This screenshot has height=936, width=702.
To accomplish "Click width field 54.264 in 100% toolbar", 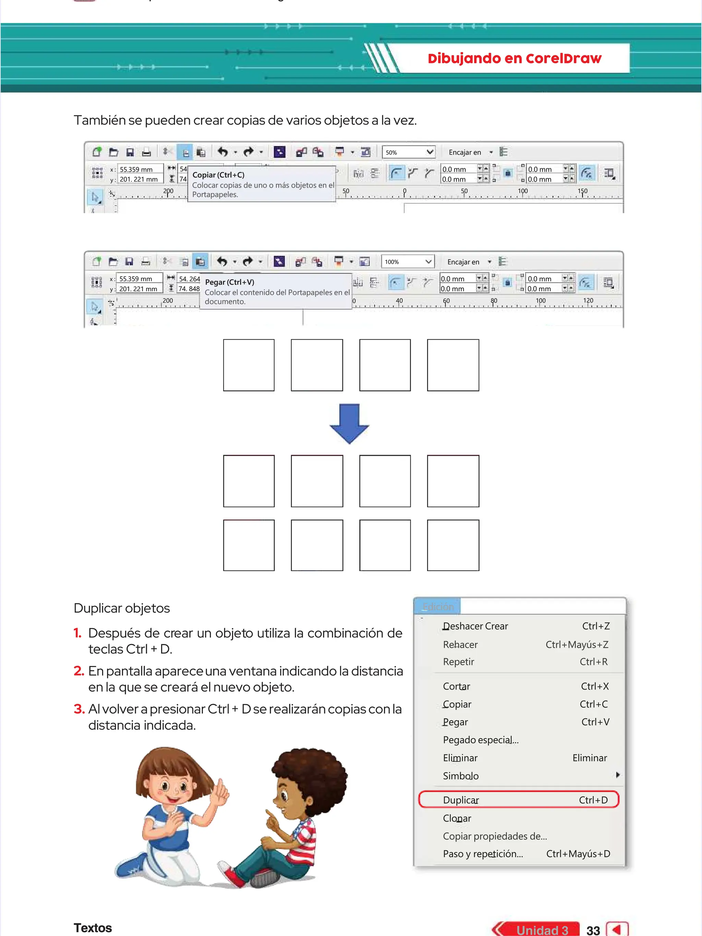I will pos(189,279).
